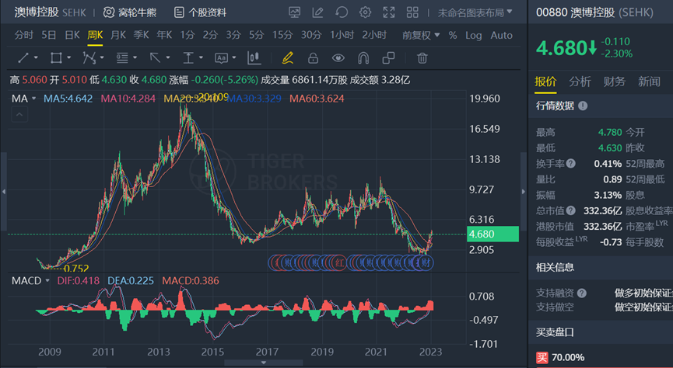Select the trend line drawing tool

23,57
